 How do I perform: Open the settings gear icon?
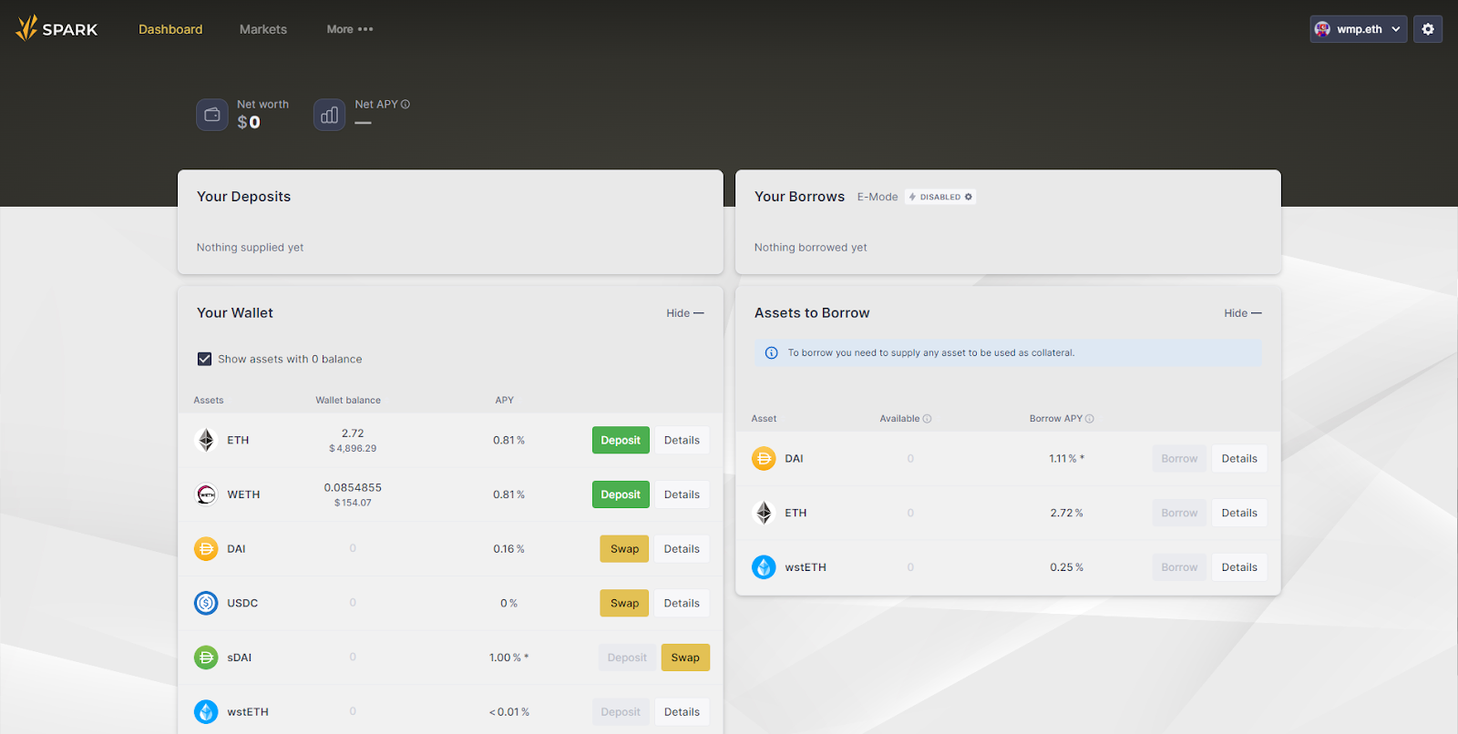1428,29
